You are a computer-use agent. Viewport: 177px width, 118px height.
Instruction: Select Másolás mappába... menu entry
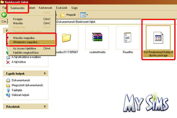32,38
